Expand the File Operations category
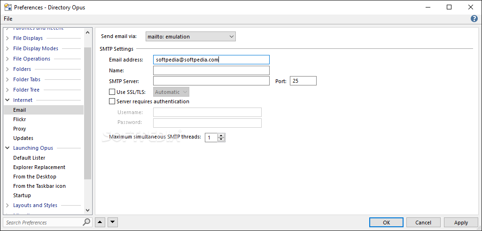Image resolution: width=482 pixels, height=231 pixels. 8,59
